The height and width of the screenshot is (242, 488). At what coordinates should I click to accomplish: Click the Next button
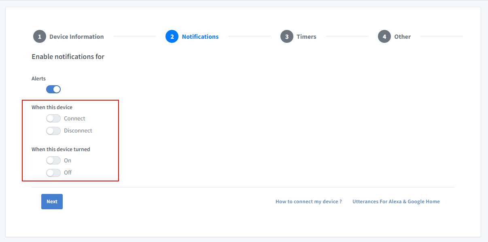pyautogui.click(x=52, y=201)
